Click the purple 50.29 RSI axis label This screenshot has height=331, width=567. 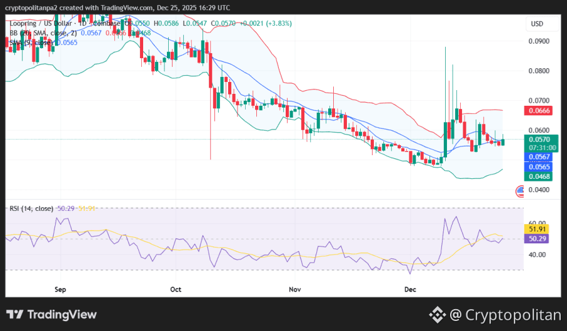click(536, 239)
